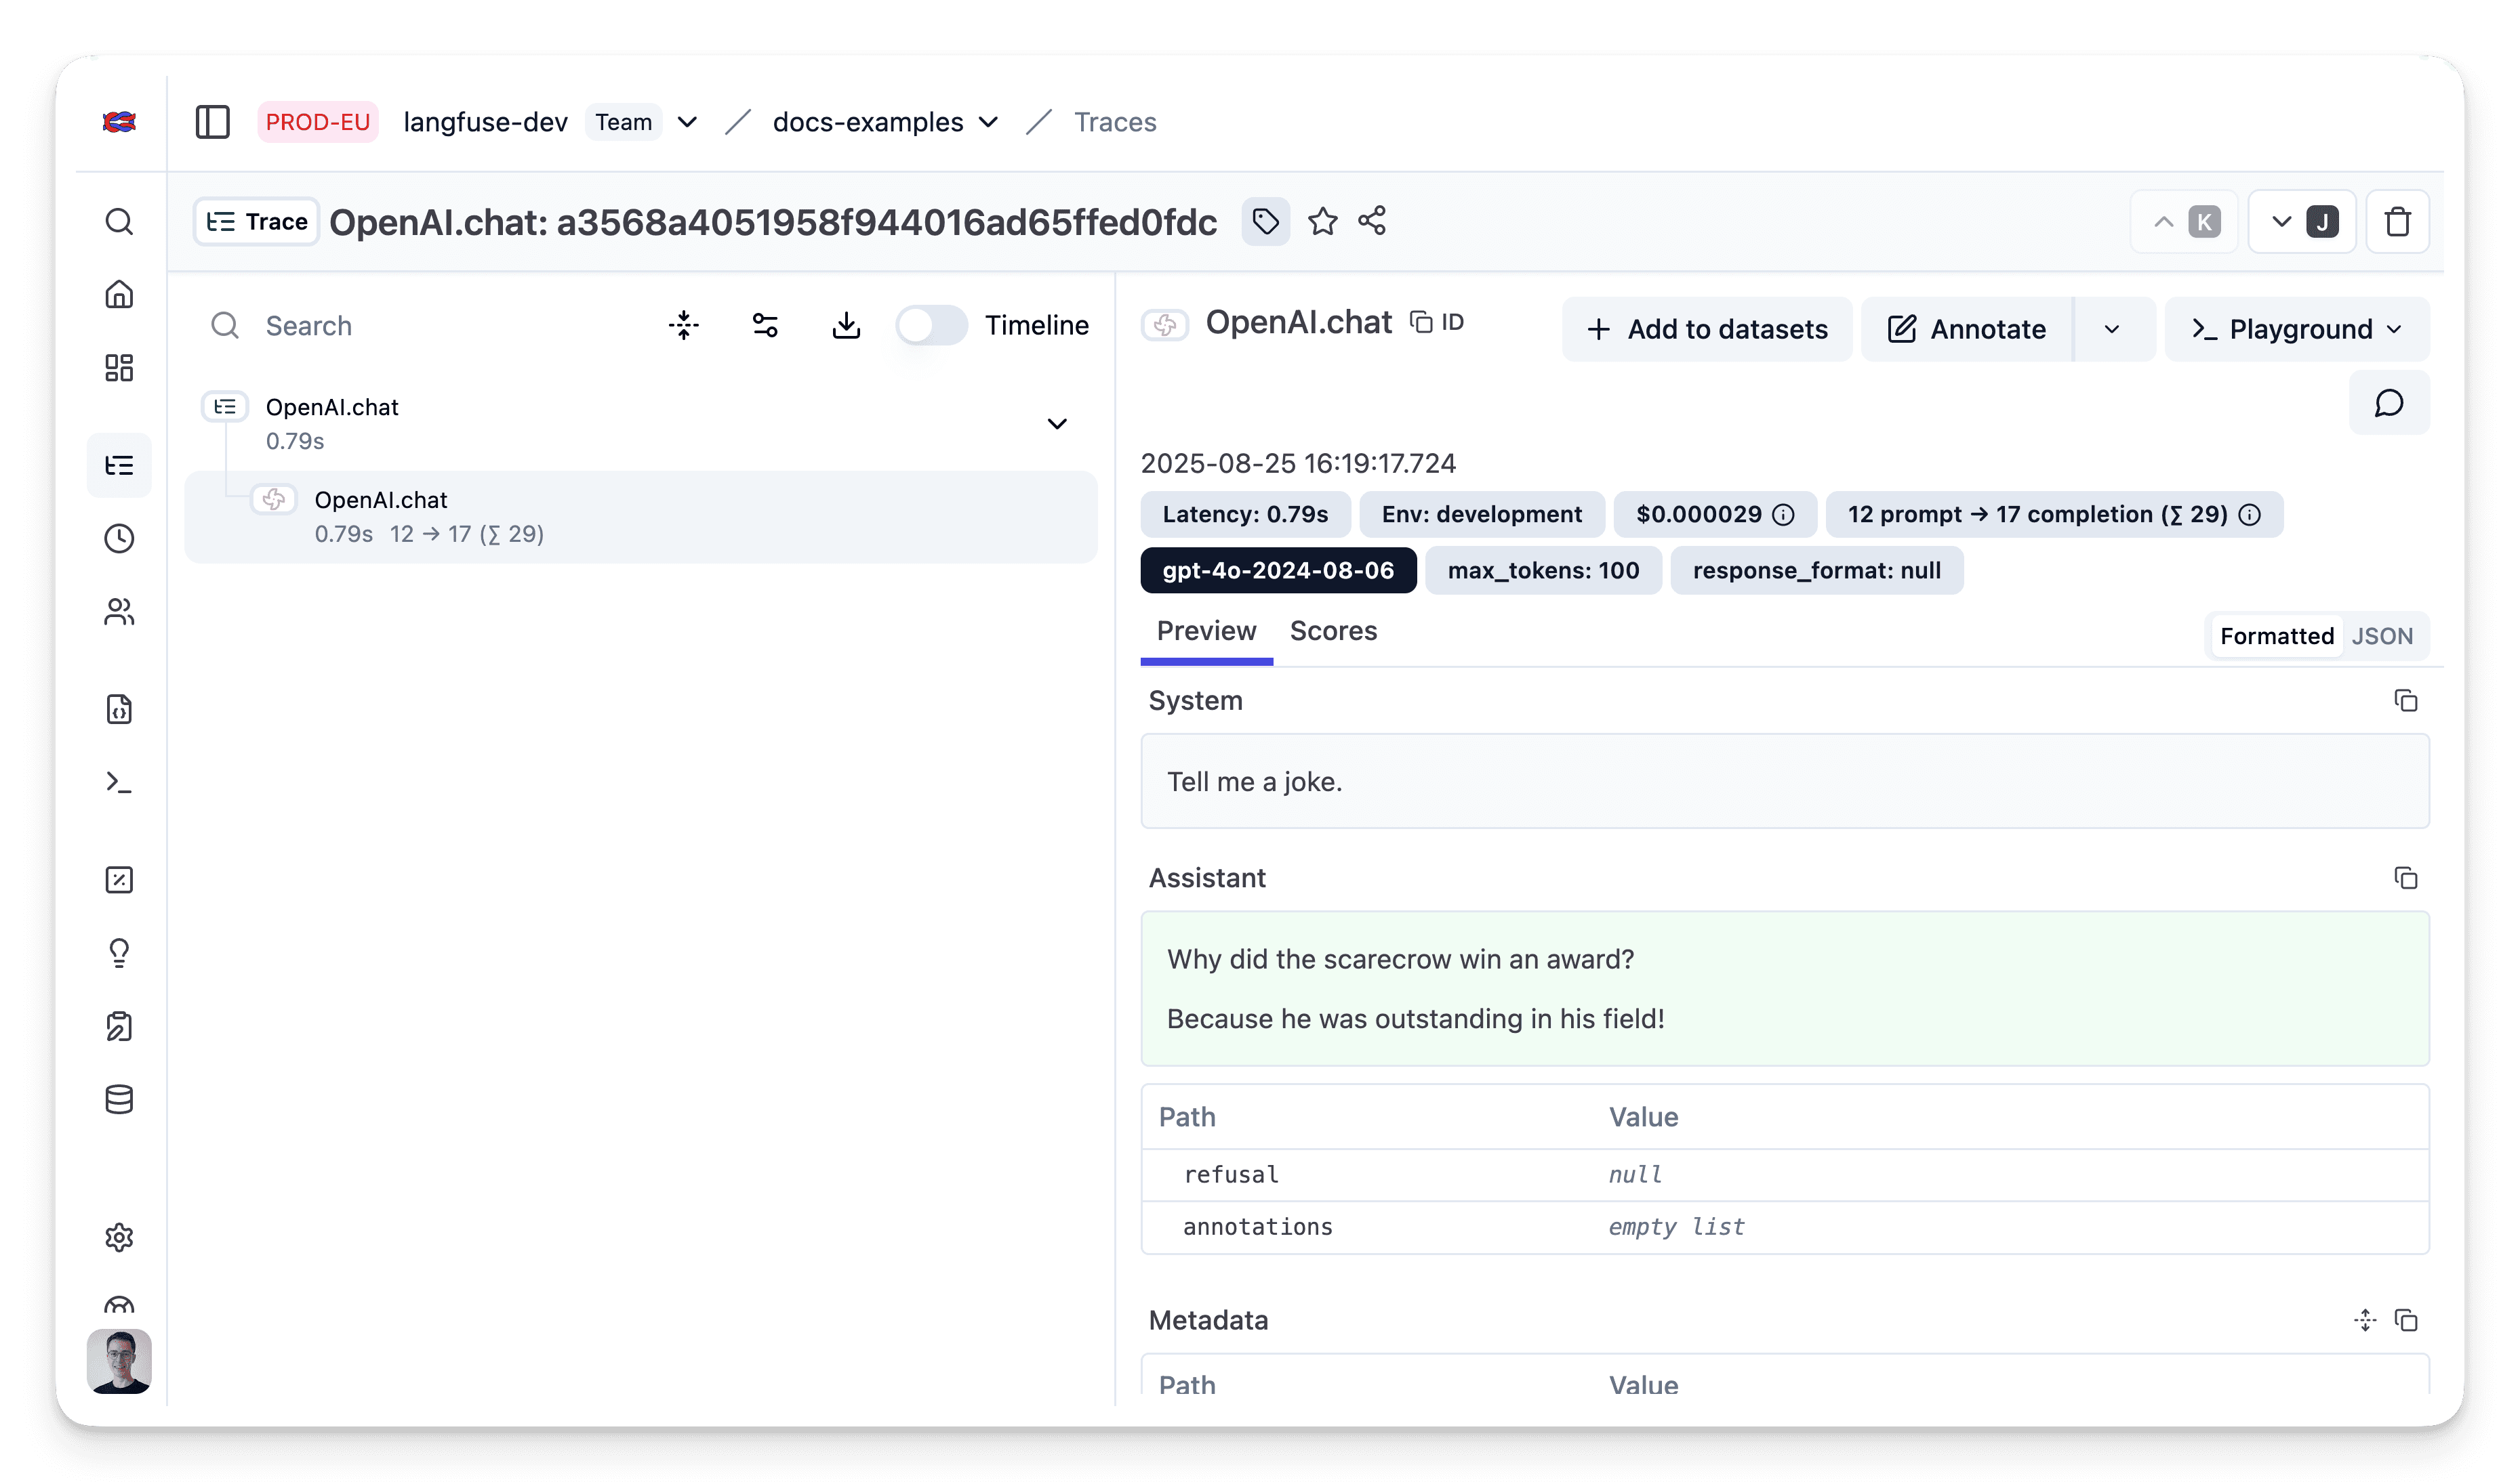Delete trace using trash icon

coord(2397,222)
